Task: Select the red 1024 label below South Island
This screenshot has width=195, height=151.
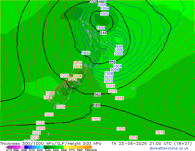Action: [x=61, y=107]
